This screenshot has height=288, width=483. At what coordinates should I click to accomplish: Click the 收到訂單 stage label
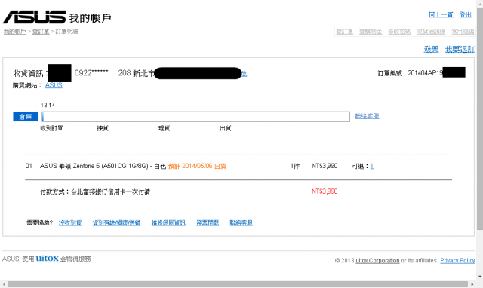tap(51, 128)
